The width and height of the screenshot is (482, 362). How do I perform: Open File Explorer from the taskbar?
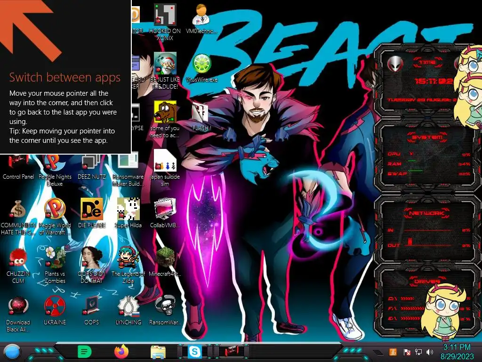point(158,352)
